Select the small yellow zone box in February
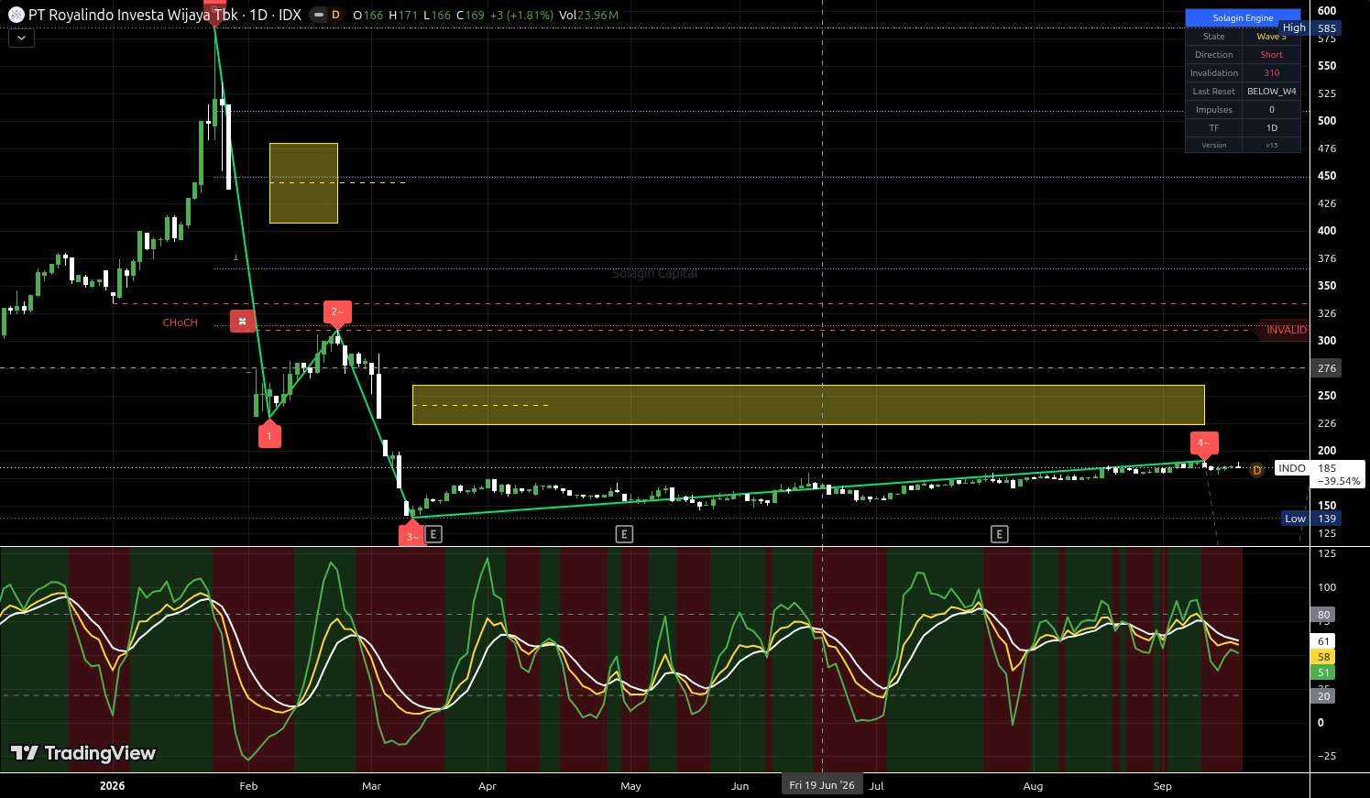This screenshot has width=1370, height=798. [303, 183]
